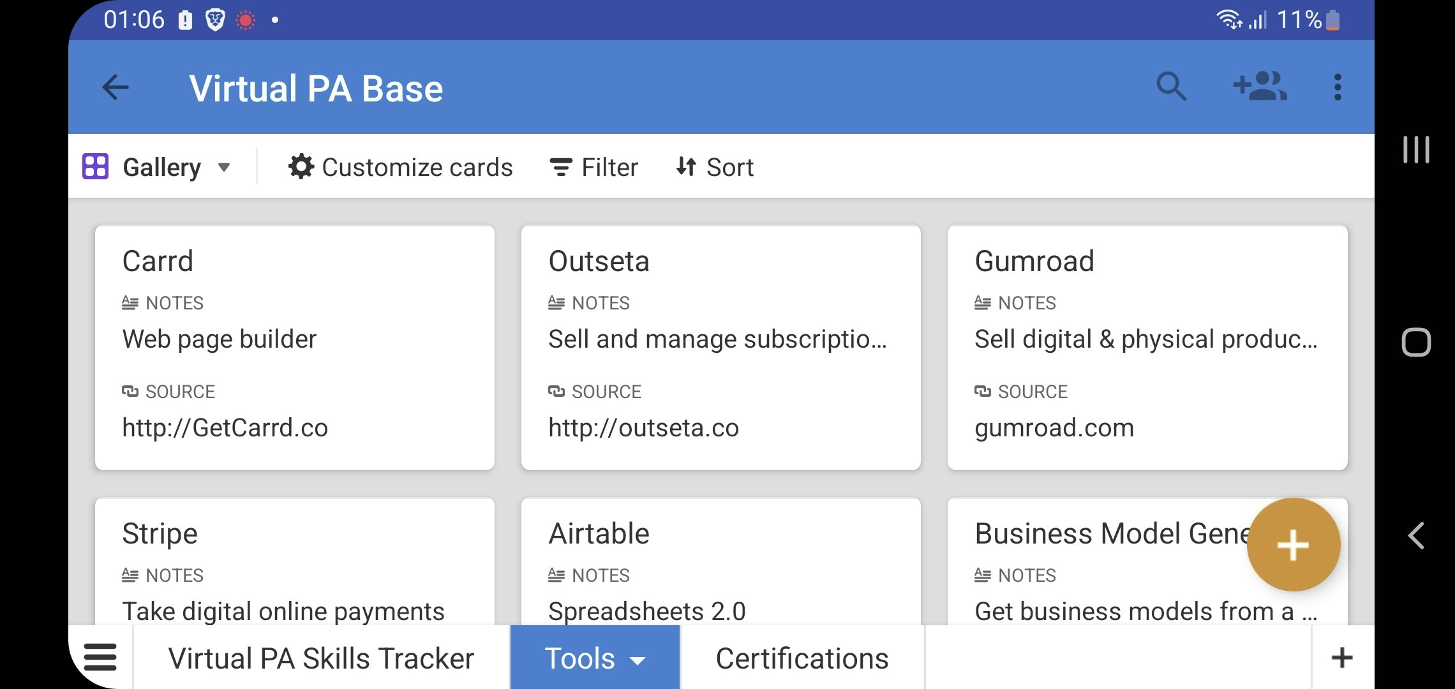
Task: Add a new table with plus icon
Action: click(1342, 658)
